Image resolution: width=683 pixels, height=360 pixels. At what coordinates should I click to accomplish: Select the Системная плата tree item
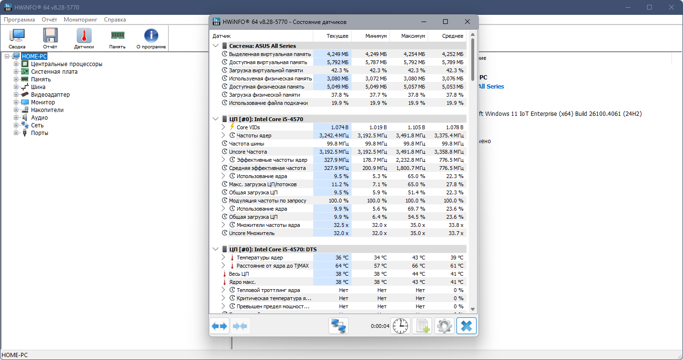pyautogui.click(x=54, y=72)
